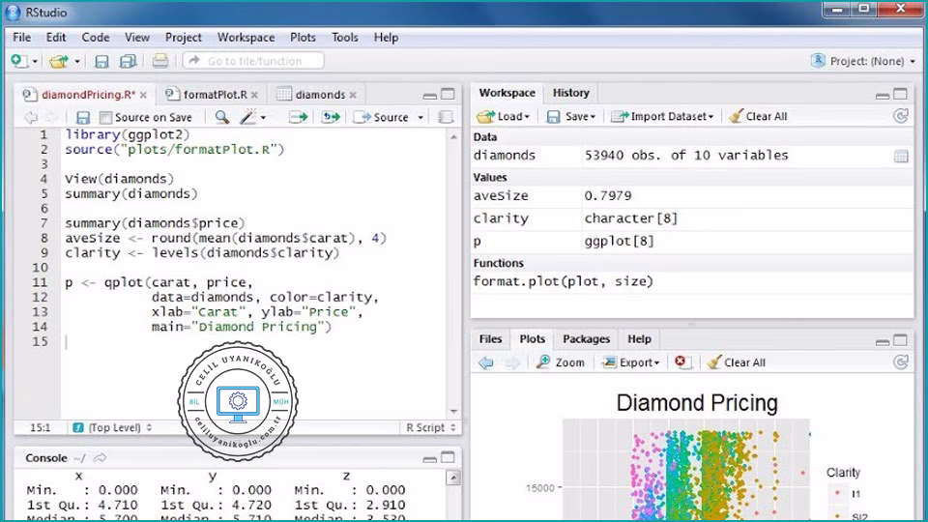Open the Export plot dropdown
Screen dimensions: 928x522
(631, 362)
